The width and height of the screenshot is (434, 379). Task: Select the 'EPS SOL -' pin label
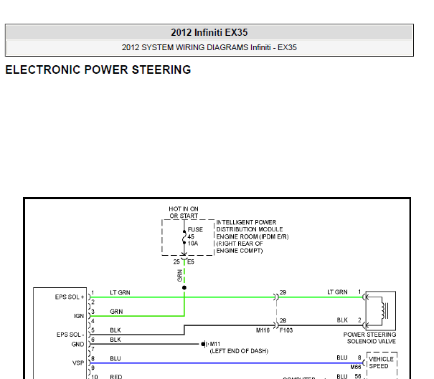click(70, 335)
